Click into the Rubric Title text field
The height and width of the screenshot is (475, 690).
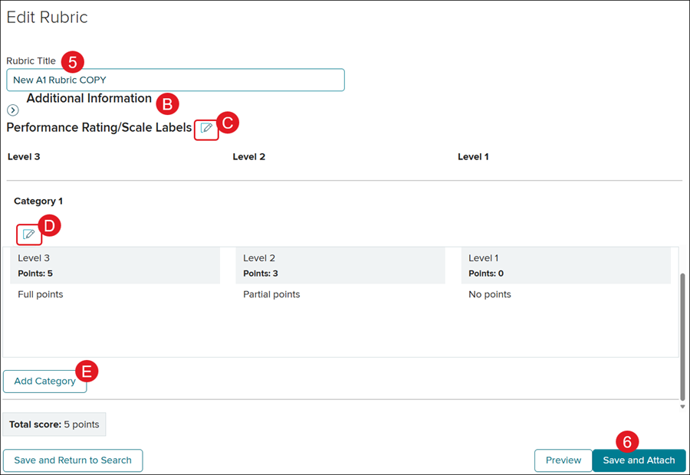pyautogui.click(x=175, y=80)
